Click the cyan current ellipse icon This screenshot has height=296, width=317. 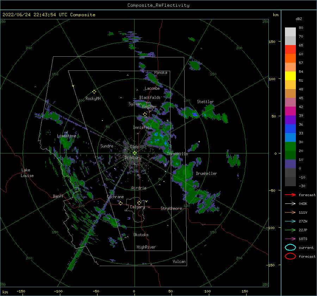pyautogui.click(x=290, y=247)
